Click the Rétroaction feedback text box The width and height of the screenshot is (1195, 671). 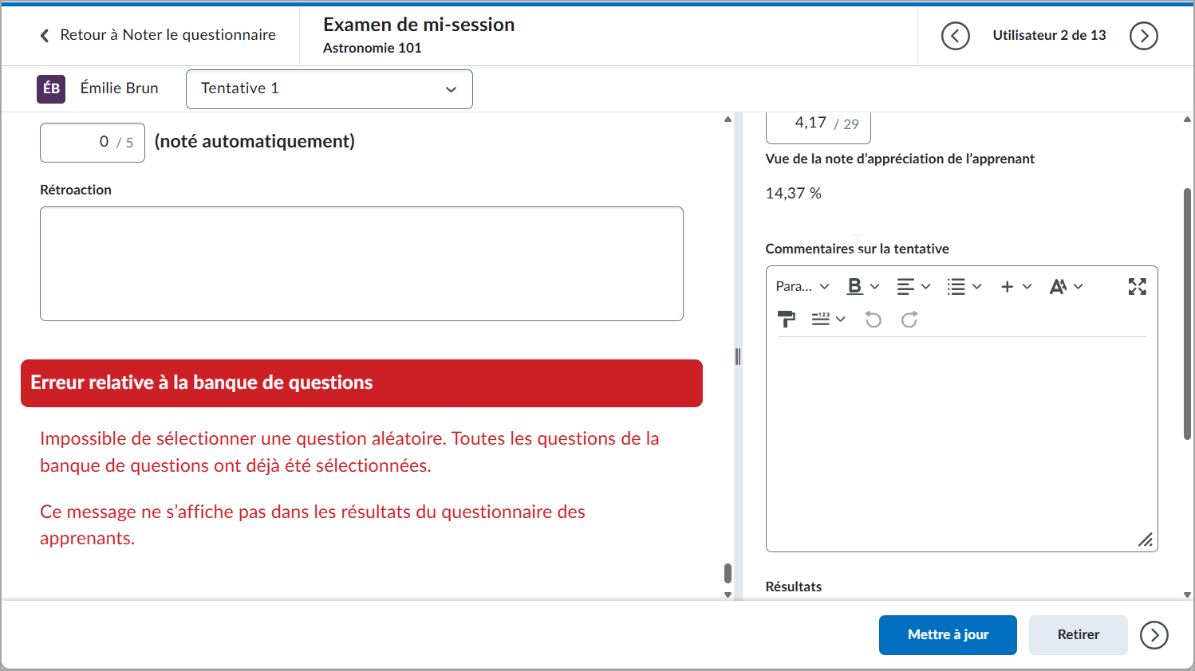(361, 264)
